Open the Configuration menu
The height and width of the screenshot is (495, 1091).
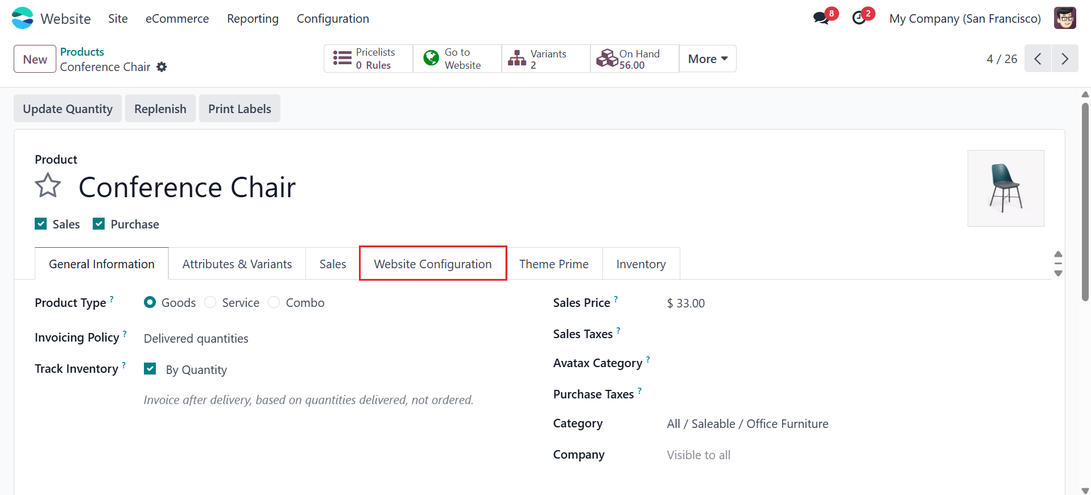click(333, 18)
